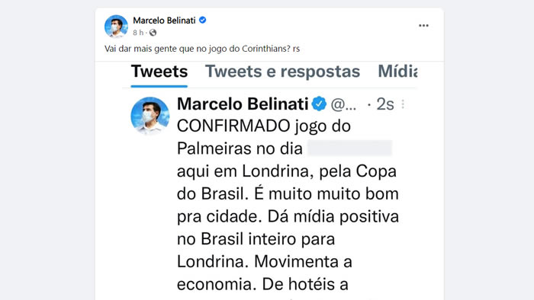
Task: Click verified badge beside Facebook header name
Action: coord(202,20)
